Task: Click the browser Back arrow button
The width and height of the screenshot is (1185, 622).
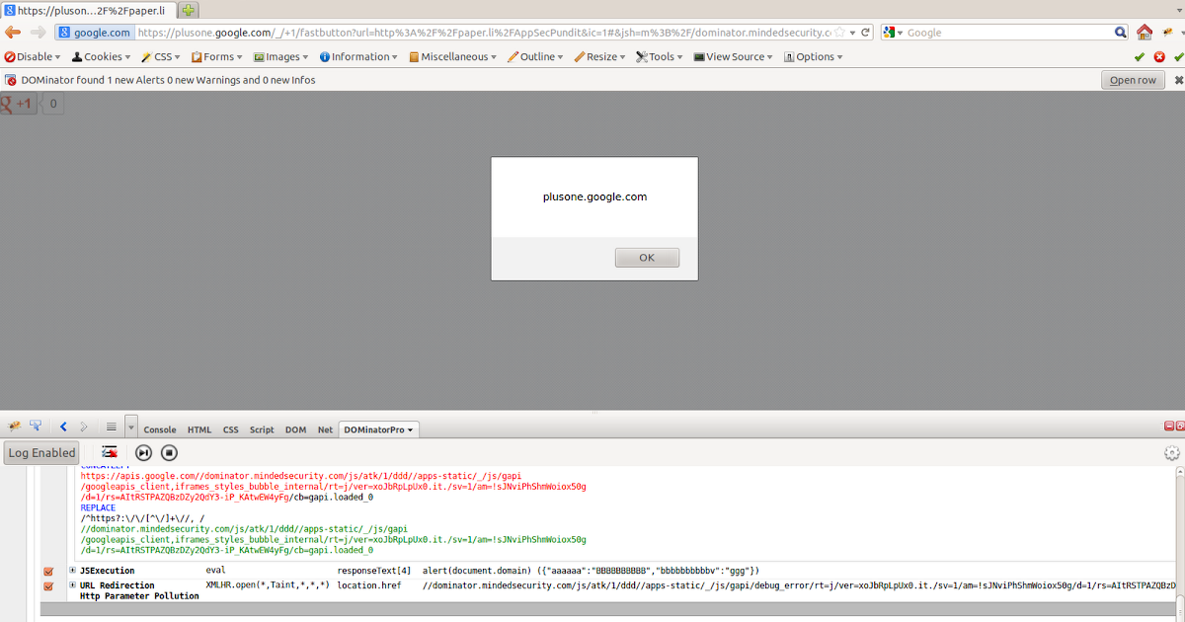Action: click(x=14, y=33)
